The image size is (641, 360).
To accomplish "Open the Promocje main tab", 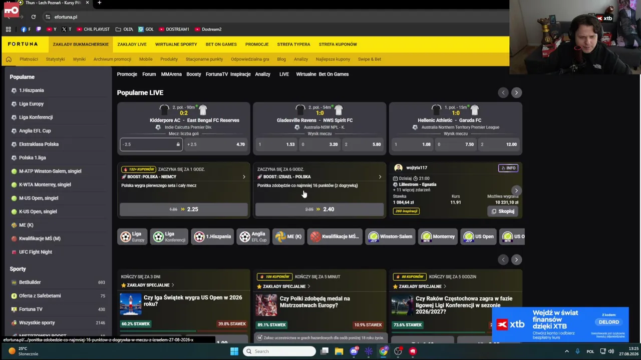I will tap(257, 44).
